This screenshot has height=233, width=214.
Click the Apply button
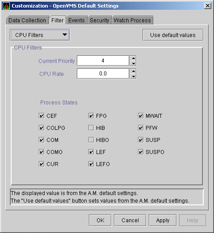click(163, 220)
